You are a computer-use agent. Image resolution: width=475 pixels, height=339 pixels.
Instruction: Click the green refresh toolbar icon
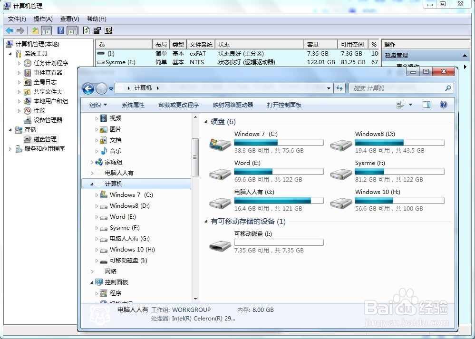pyautogui.click(x=87, y=30)
